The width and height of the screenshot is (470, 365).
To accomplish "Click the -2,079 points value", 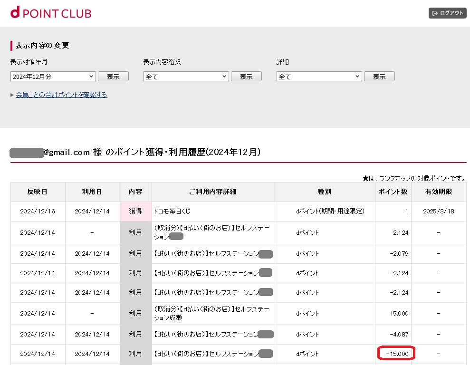I will (399, 253).
